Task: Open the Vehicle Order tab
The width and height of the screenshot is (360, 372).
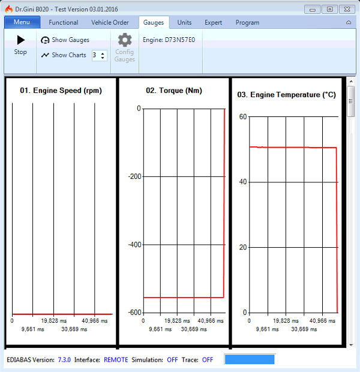Action: [x=110, y=23]
